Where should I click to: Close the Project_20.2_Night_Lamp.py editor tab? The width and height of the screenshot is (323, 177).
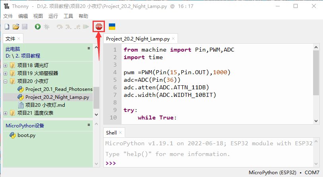point(173,39)
